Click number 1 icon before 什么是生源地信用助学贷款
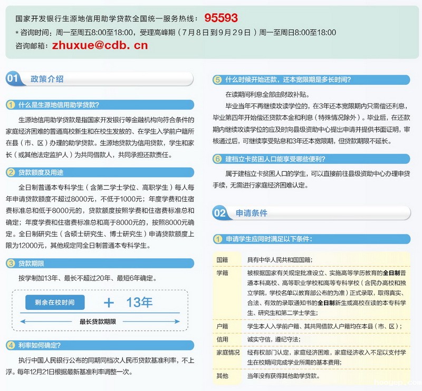 pos(11,104)
